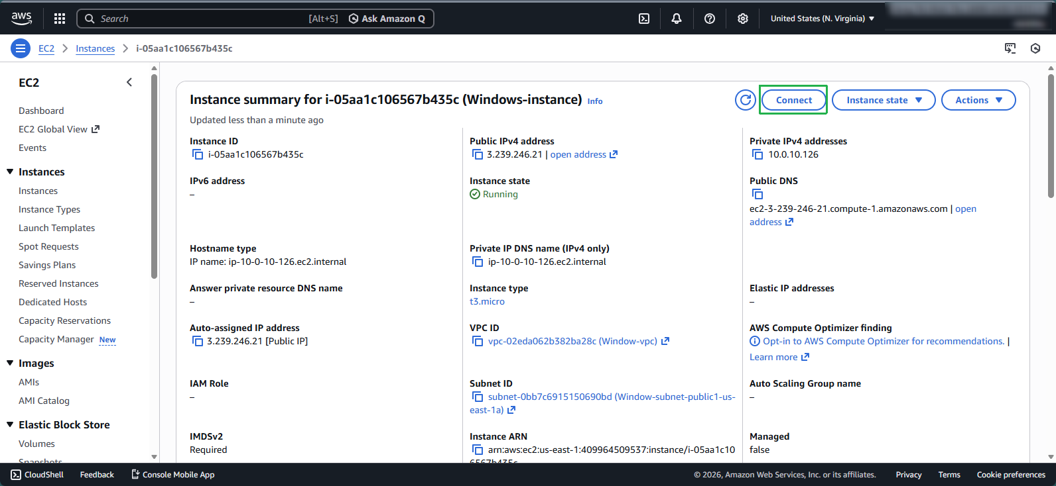This screenshot has width=1056, height=486.
Task: Open Opt-in to AWS Compute Optimizer link
Action: pyautogui.click(x=884, y=341)
